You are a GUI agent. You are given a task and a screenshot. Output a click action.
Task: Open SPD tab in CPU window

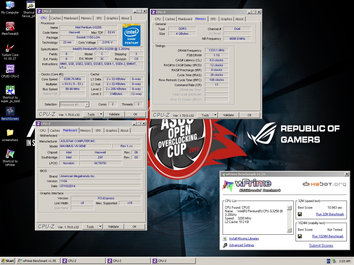click(x=99, y=18)
